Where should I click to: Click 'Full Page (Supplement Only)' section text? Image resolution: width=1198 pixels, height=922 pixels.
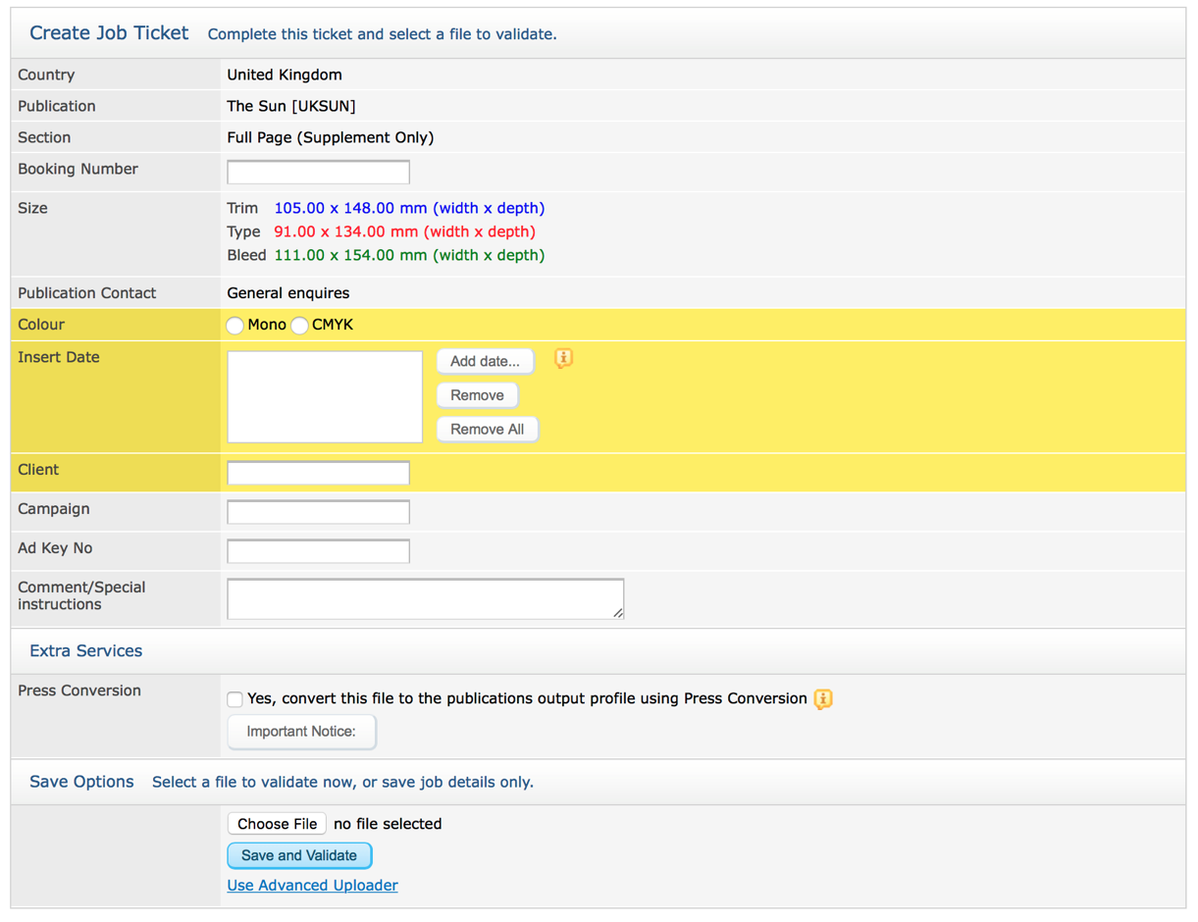pyautogui.click(x=331, y=137)
